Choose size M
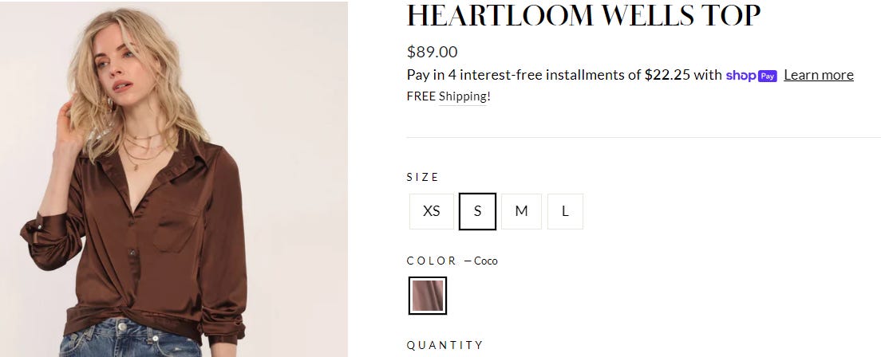This screenshot has width=881, height=357. pyautogui.click(x=521, y=211)
